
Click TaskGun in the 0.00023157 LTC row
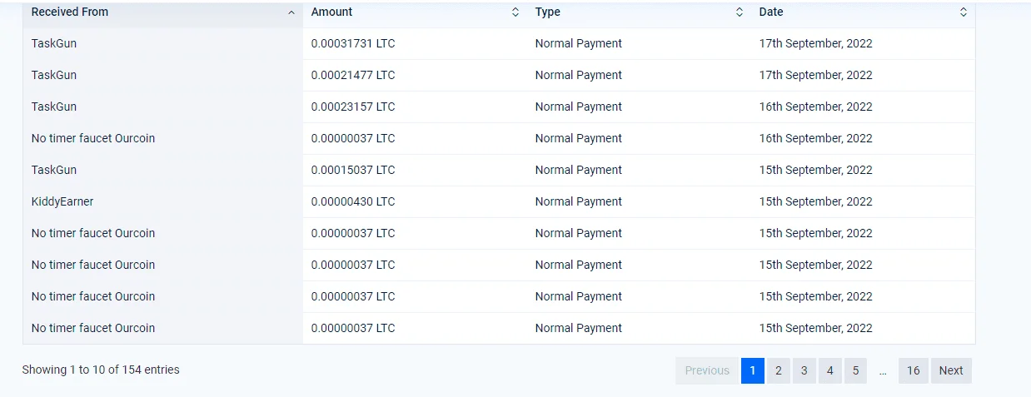click(x=54, y=107)
